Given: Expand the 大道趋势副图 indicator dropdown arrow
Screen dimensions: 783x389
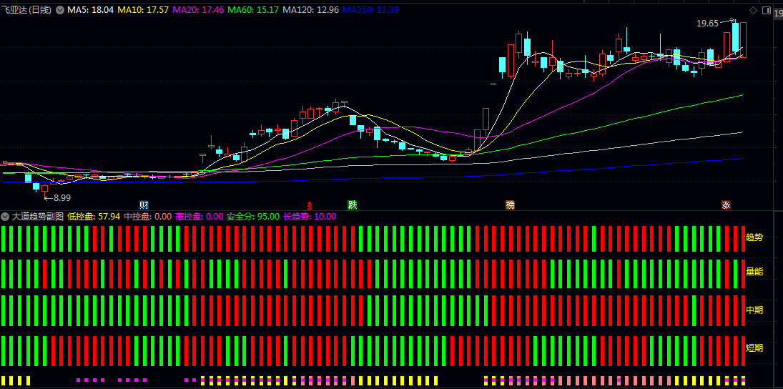Looking at the screenshot, I should 5,217.
